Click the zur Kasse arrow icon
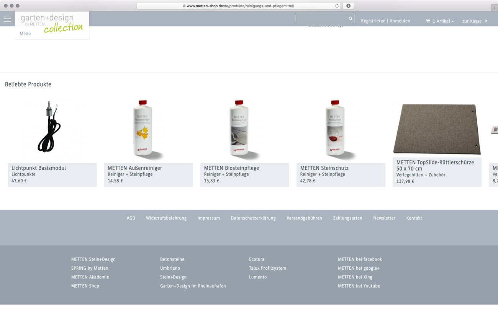The height and width of the screenshot is (311, 498). click(486, 21)
